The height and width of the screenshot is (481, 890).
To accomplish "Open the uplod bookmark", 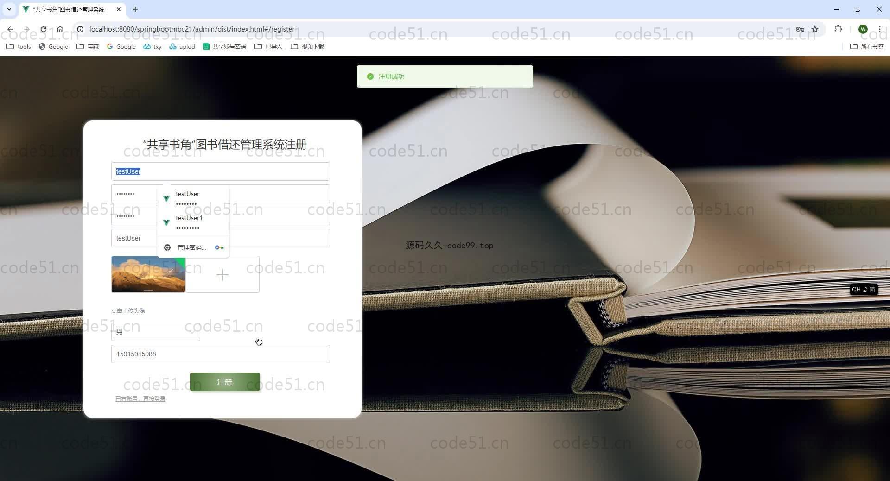I will [182, 46].
